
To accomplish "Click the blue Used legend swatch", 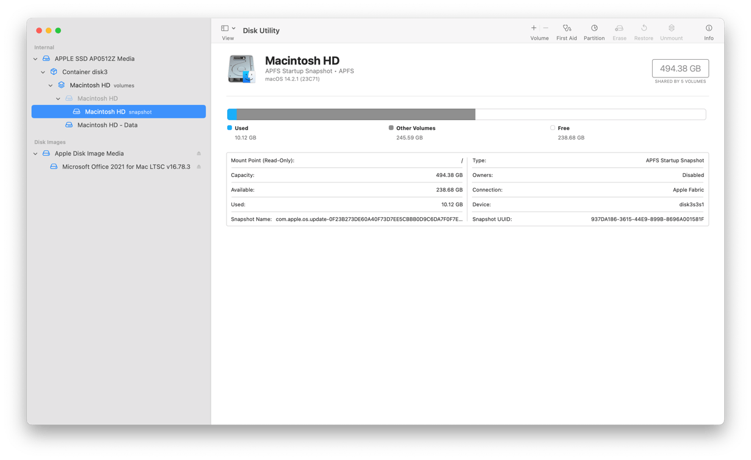I will point(230,128).
